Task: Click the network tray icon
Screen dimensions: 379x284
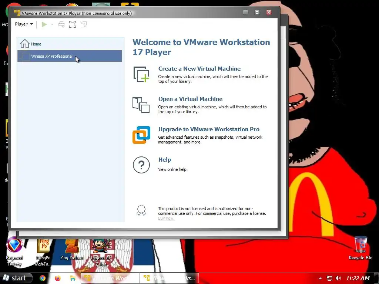Action: click(x=329, y=278)
